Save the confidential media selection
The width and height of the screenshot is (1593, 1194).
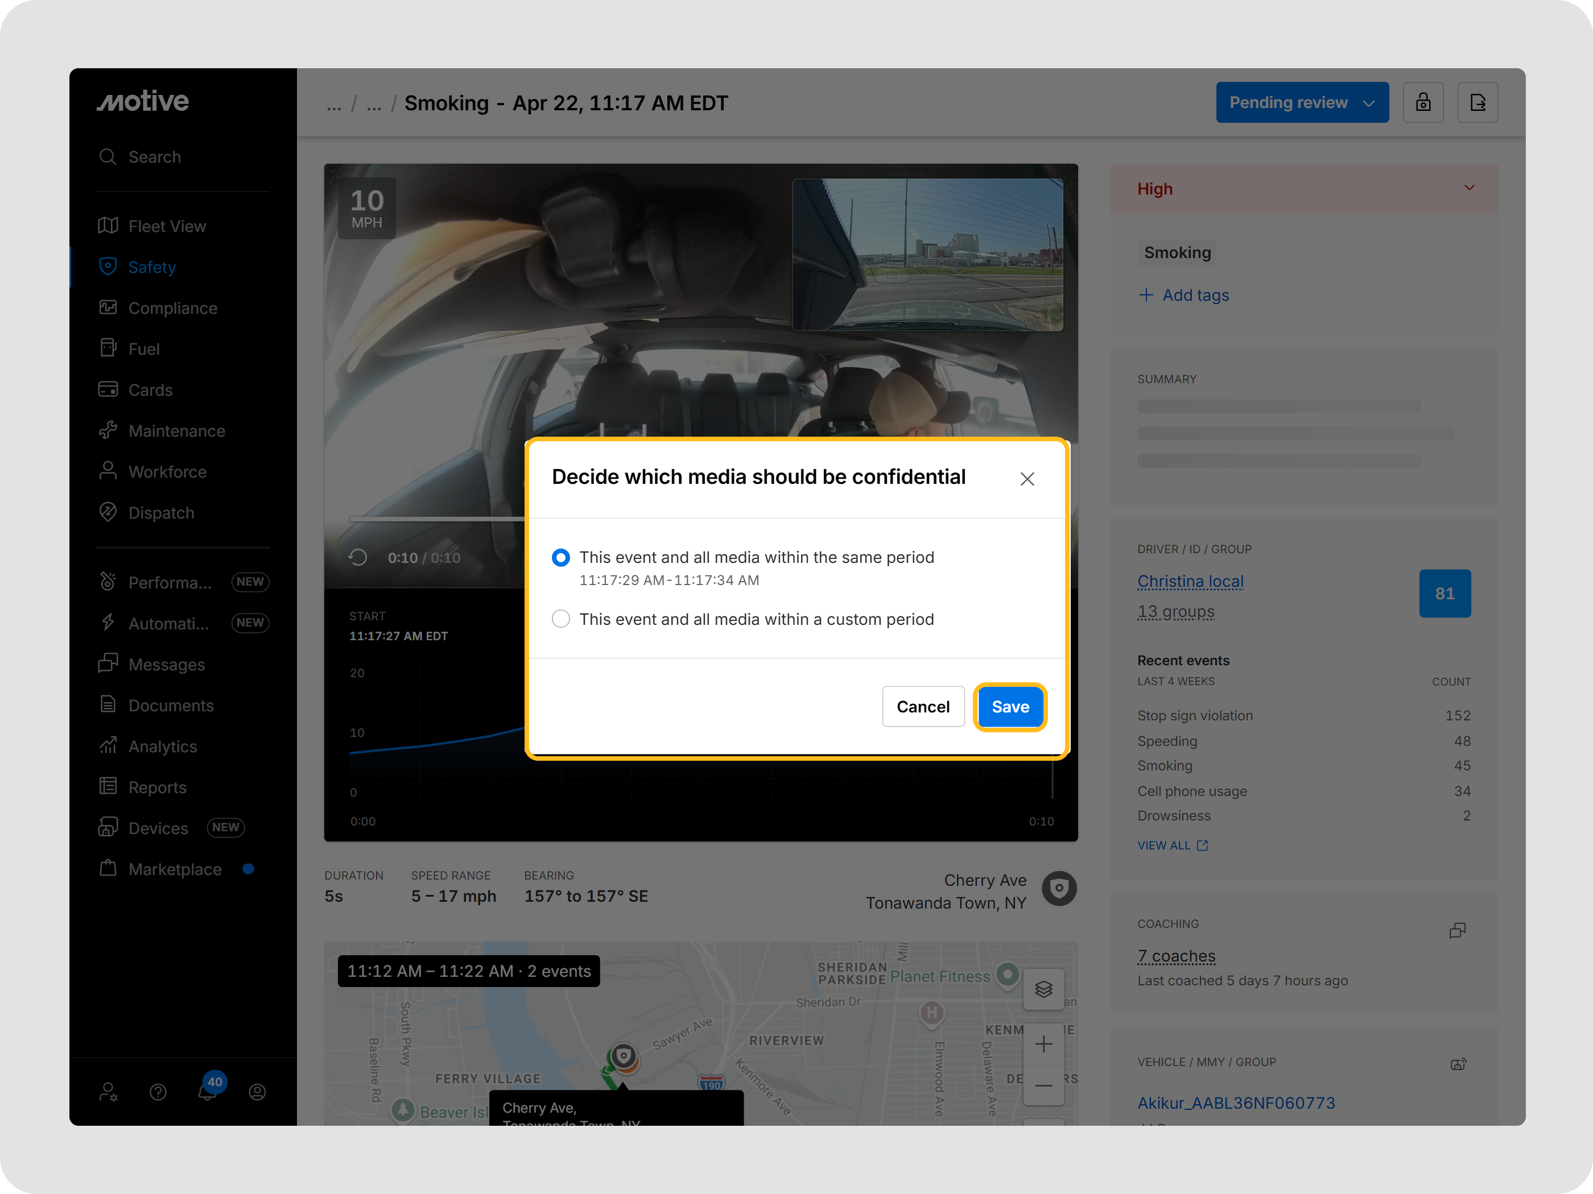[1010, 707]
